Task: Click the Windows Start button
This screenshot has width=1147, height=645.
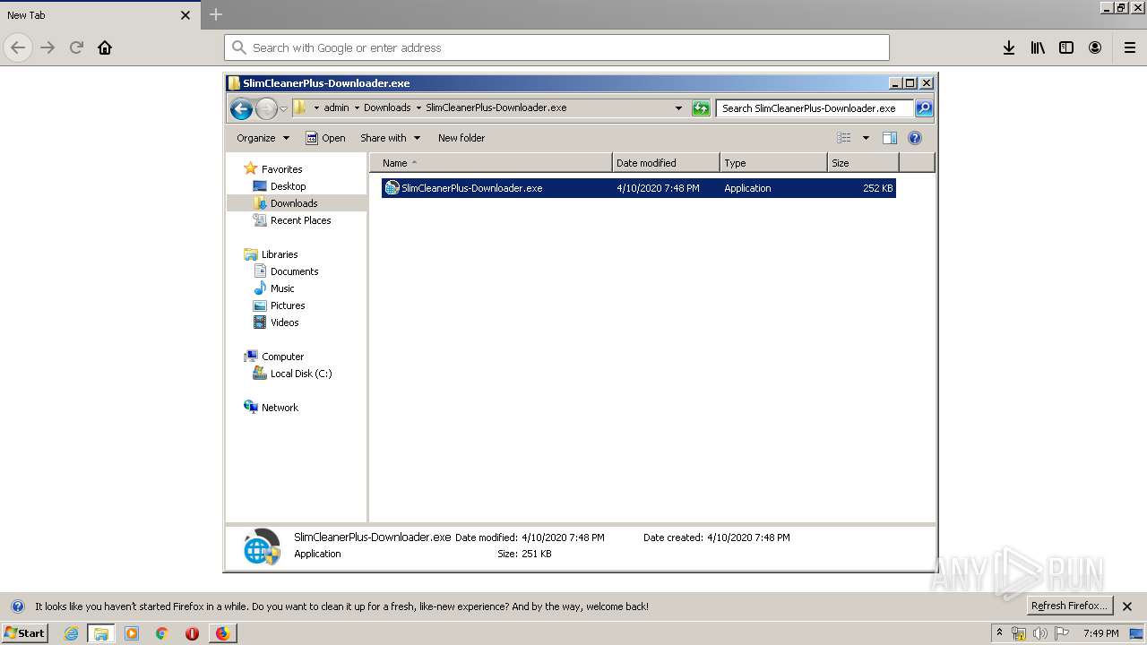Action: (x=24, y=632)
